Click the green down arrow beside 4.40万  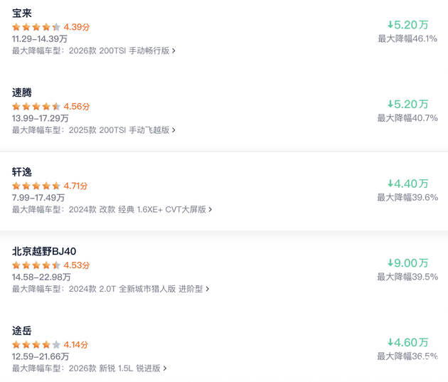(x=390, y=184)
